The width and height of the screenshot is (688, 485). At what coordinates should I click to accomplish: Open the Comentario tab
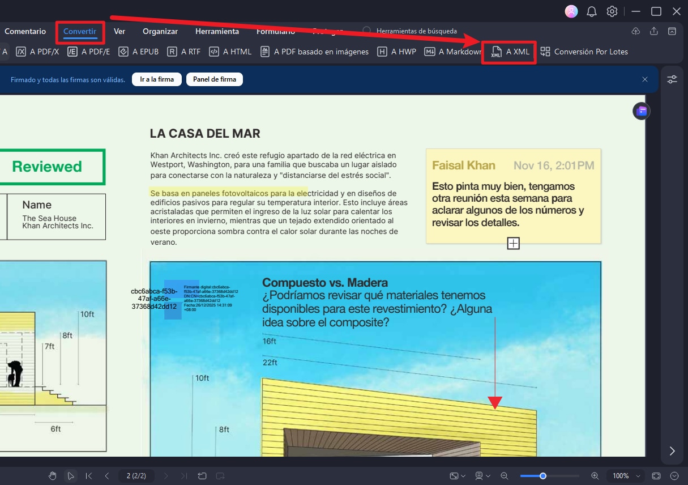coord(25,31)
